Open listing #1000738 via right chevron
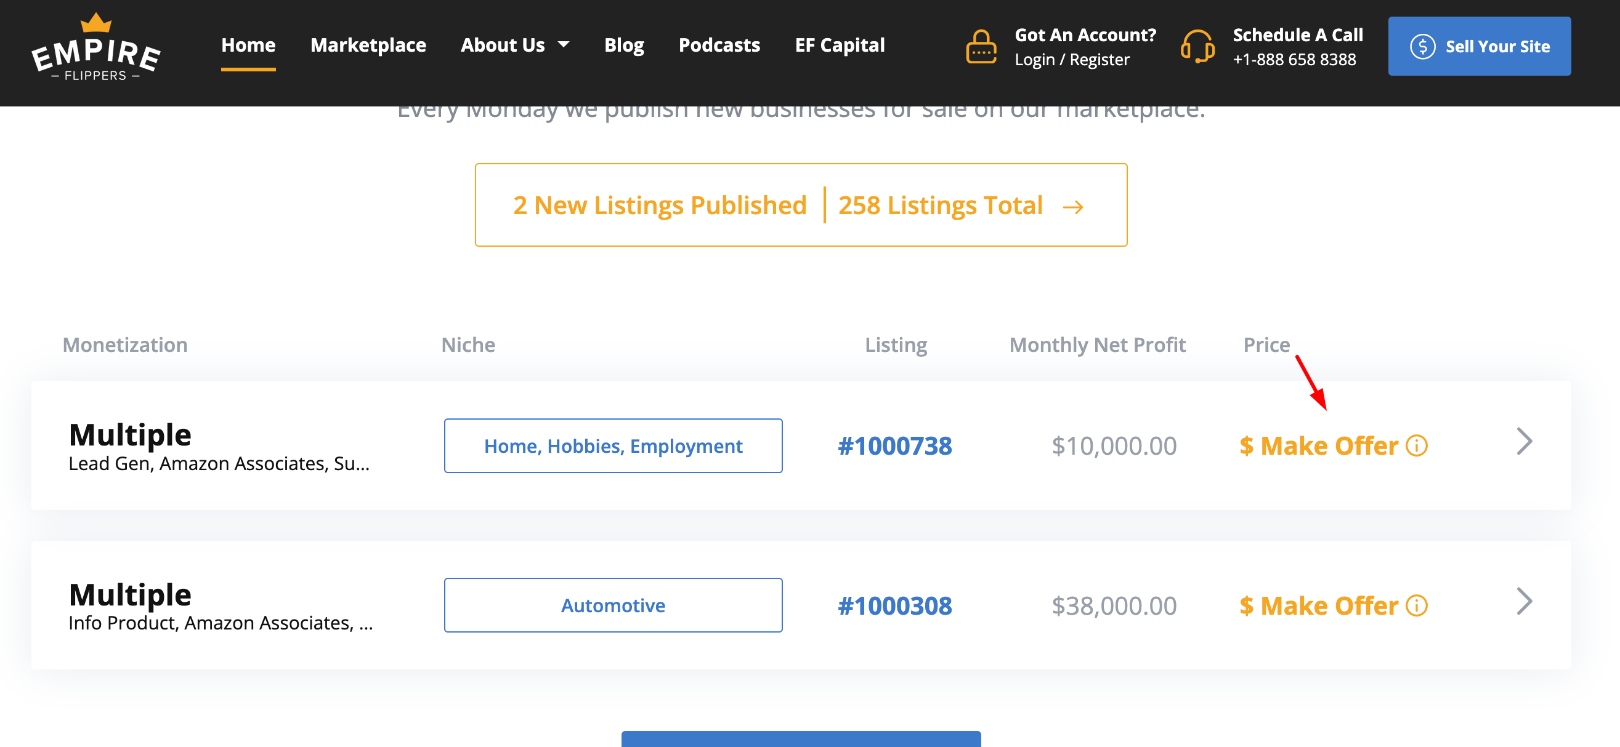The height and width of the screenshot is (747, 1620). [1525, 442]
